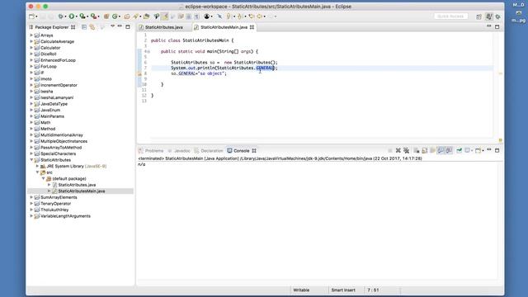Maximize the Package Explorer view
The width and height of the screenshot is (528, 297).
click(x=128, y=26)
